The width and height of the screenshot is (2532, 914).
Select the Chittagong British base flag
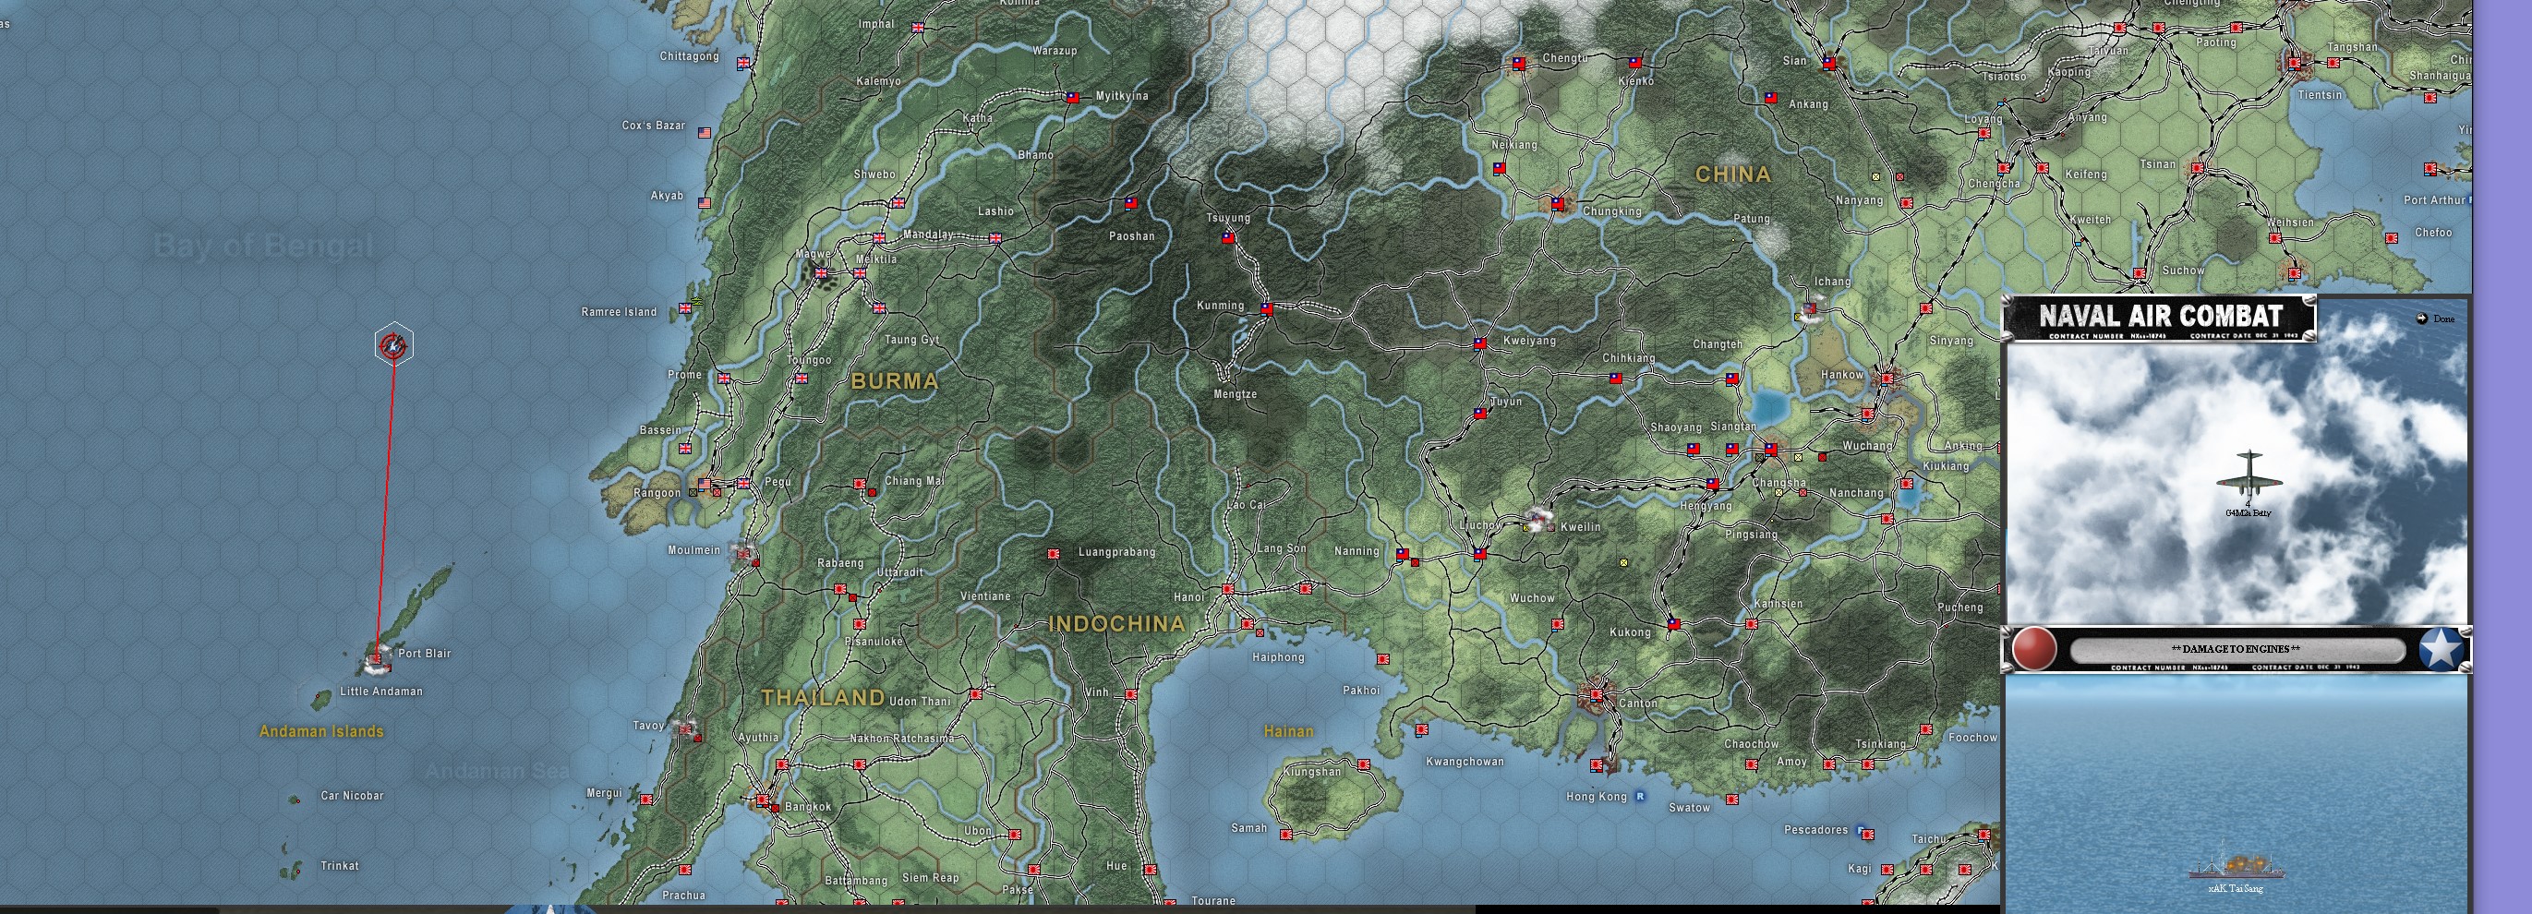(743, 63)
